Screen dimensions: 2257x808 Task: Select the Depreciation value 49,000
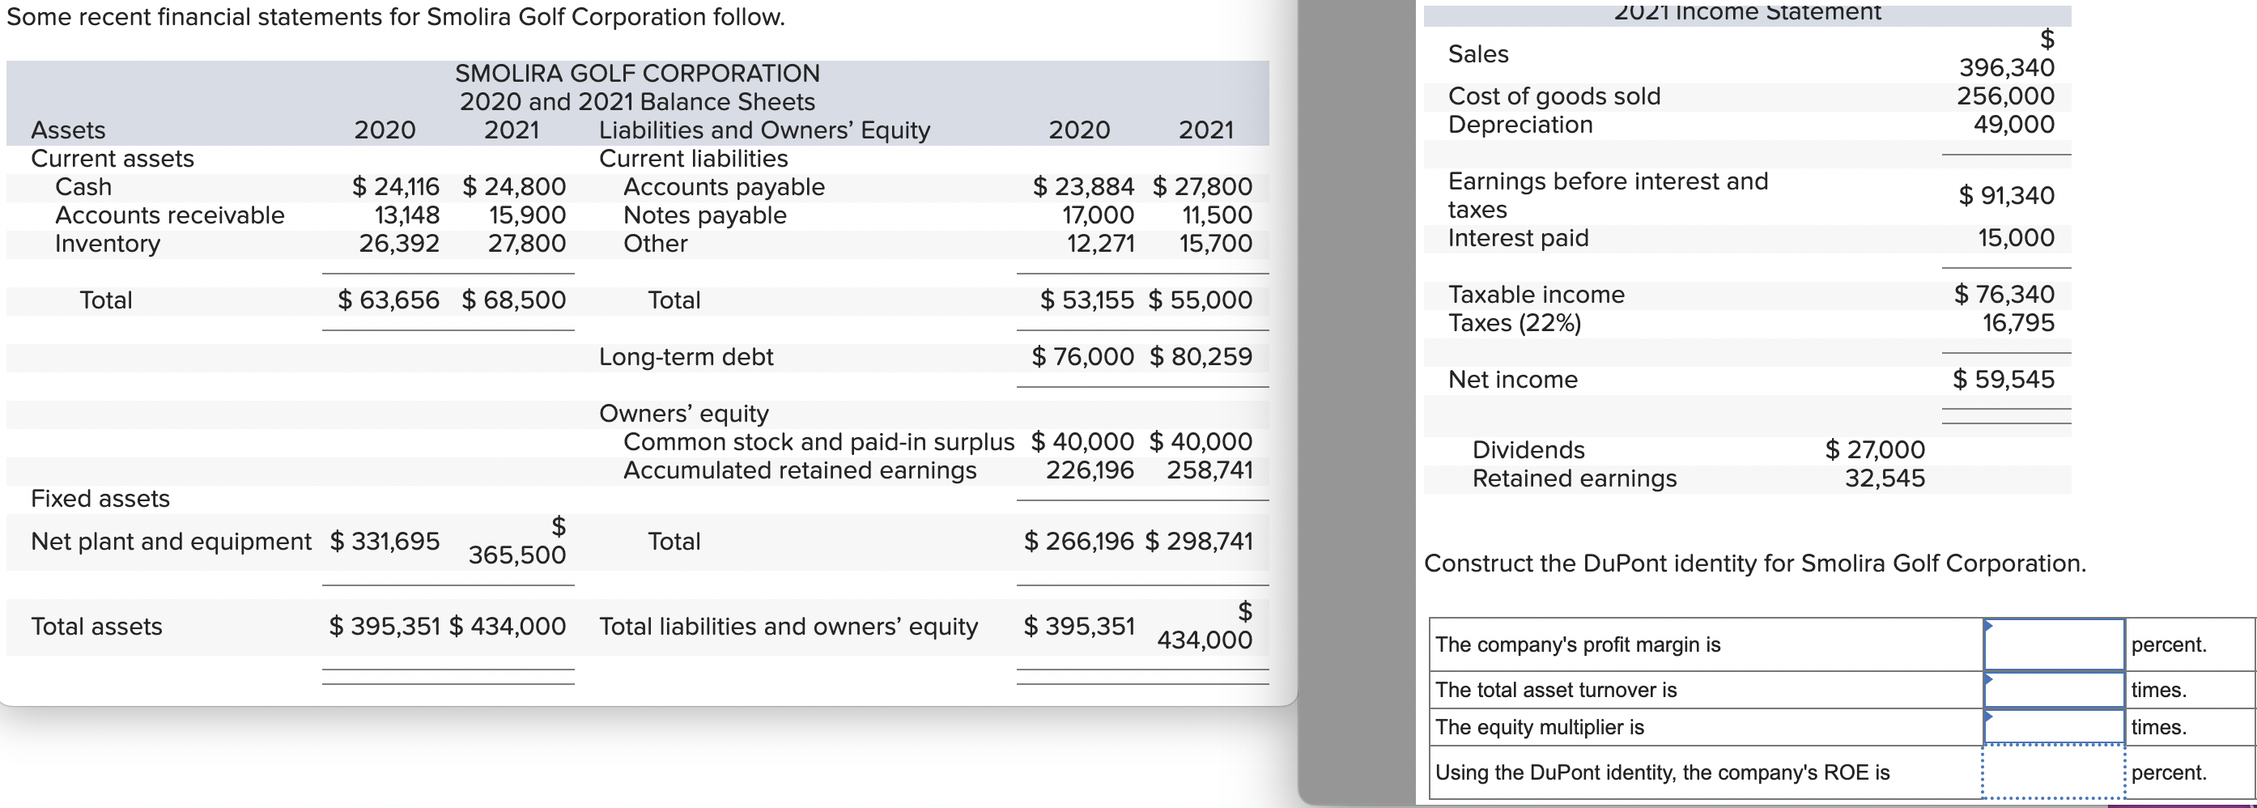pos(2013,124)
